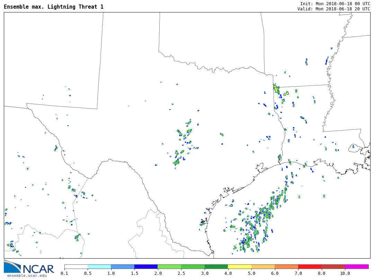
Task: Click the 7.0 colorbar tick label
Action: 298,273
